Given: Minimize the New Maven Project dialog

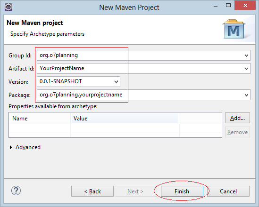Looking at the screenshot, I should click(x=216, y=6).
